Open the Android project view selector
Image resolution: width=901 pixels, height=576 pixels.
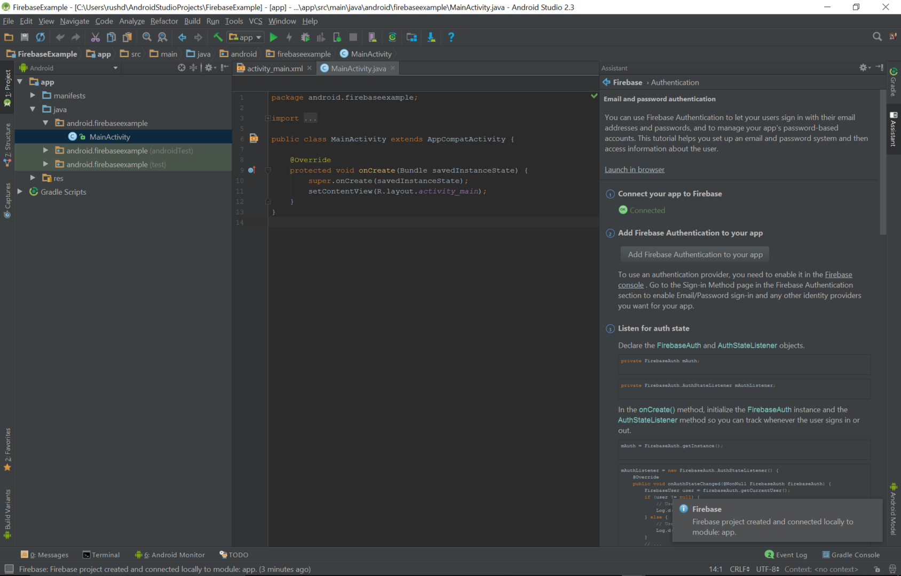(68, 68)
